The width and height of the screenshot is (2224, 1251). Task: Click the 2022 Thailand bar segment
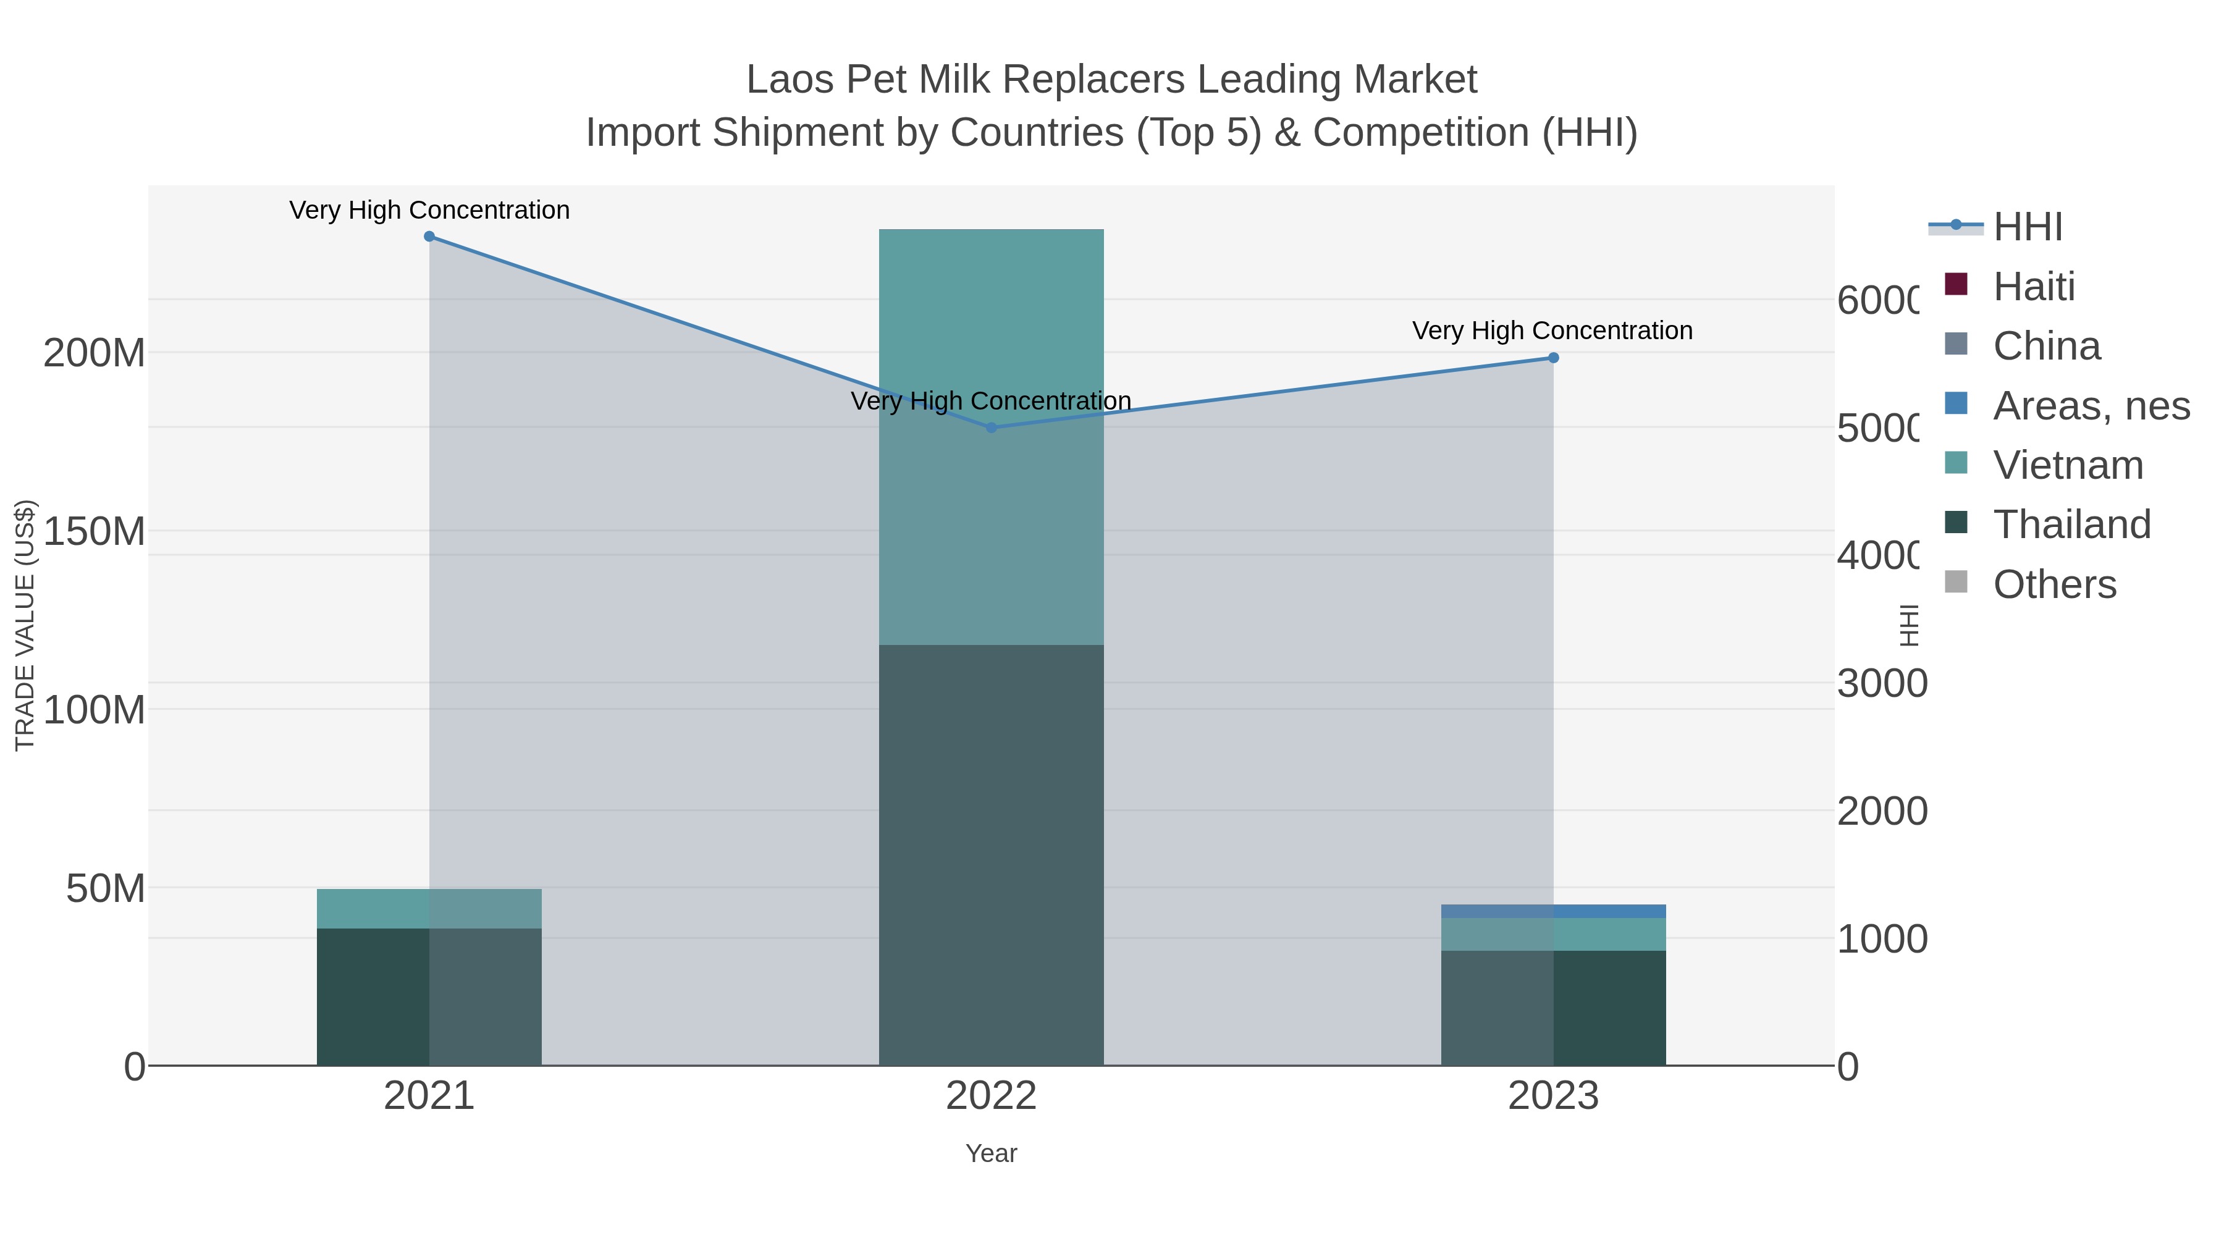tap(991, 855)
